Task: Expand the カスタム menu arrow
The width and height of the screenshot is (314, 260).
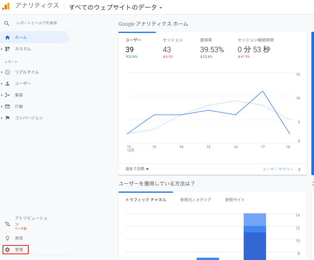Action: pos(2,49)
